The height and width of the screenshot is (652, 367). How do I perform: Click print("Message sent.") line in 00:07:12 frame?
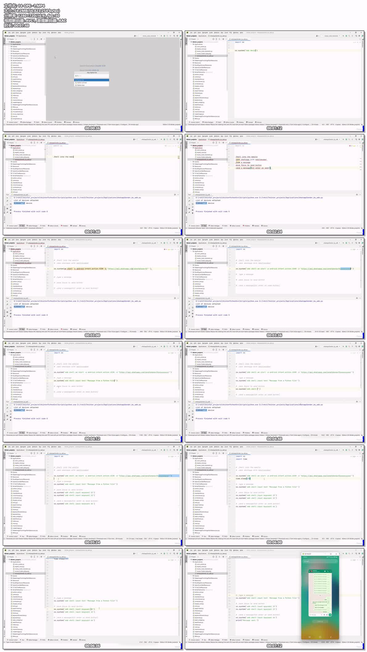[x=247, y=620]
